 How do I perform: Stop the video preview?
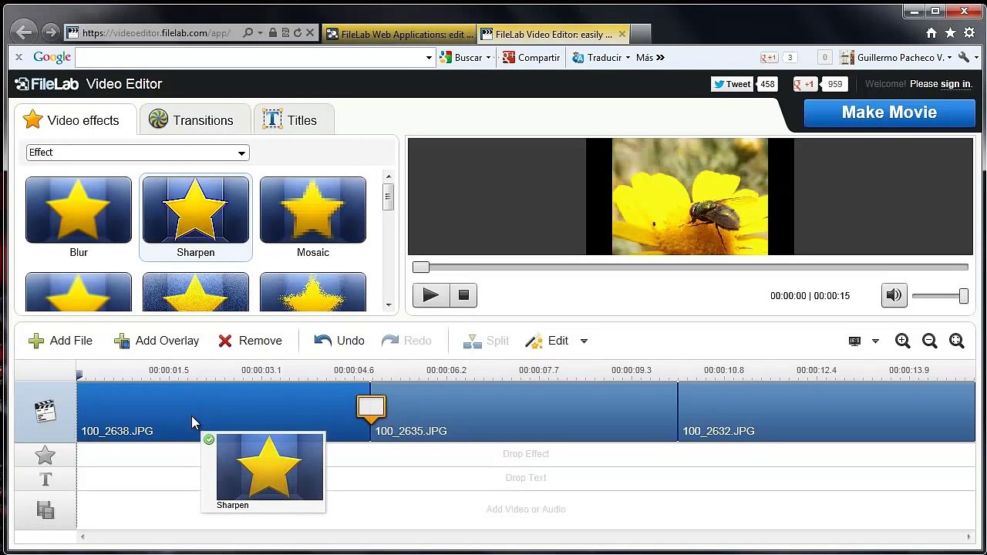(x=463, y=295)
